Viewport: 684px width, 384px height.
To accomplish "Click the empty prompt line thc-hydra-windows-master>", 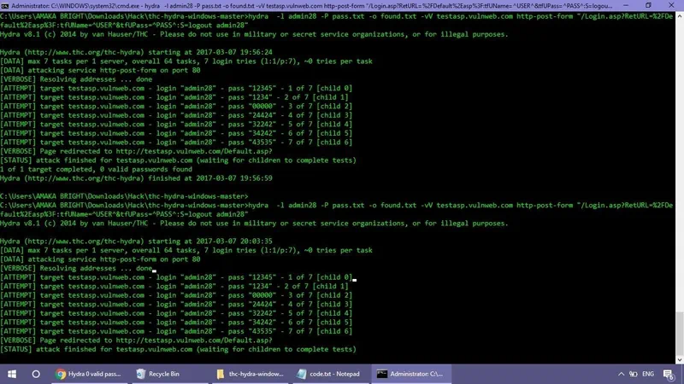I will click(124, 196).
